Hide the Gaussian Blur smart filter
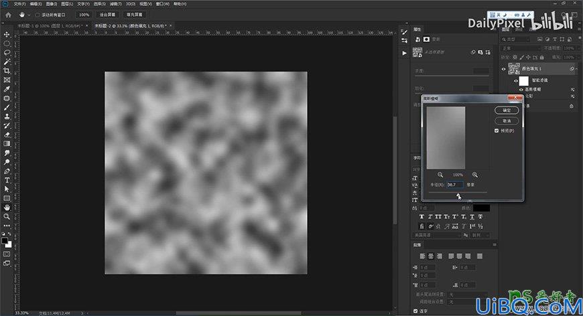 [521, 90]
